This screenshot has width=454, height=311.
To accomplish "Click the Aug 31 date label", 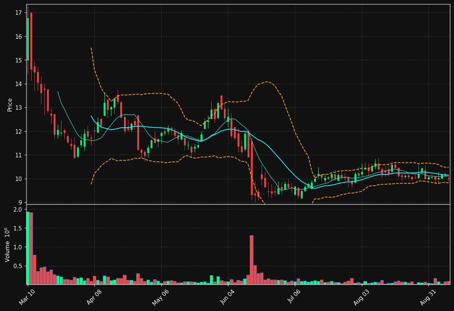I will point(428,297).
